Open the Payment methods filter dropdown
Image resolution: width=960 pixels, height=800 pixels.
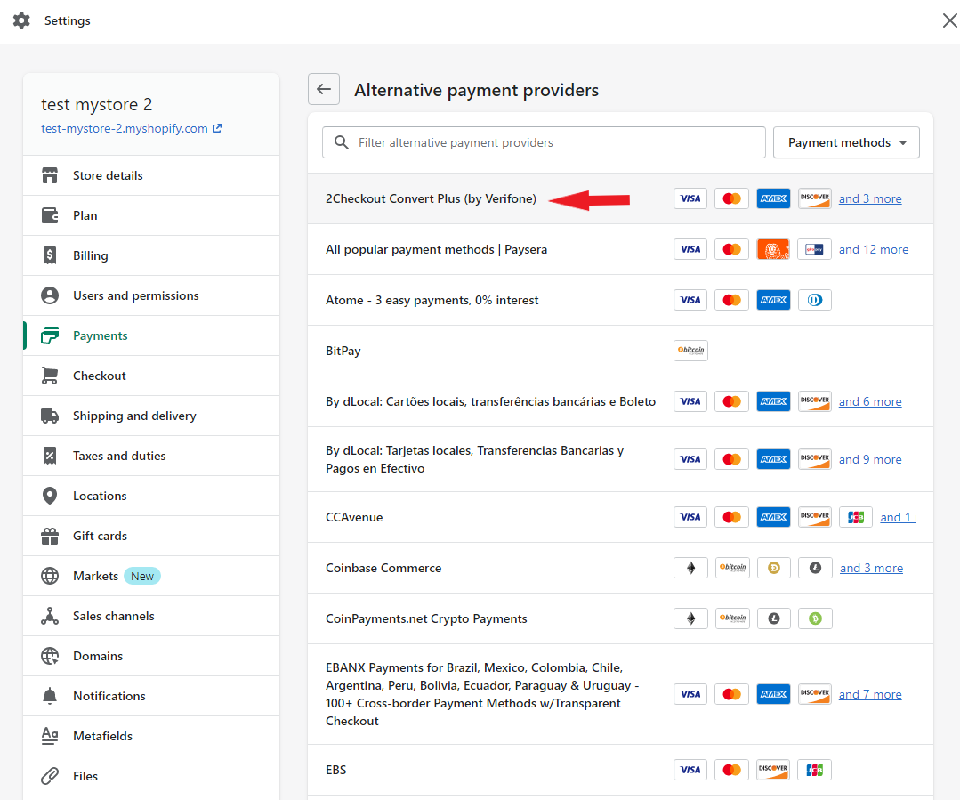pos(845,142)
